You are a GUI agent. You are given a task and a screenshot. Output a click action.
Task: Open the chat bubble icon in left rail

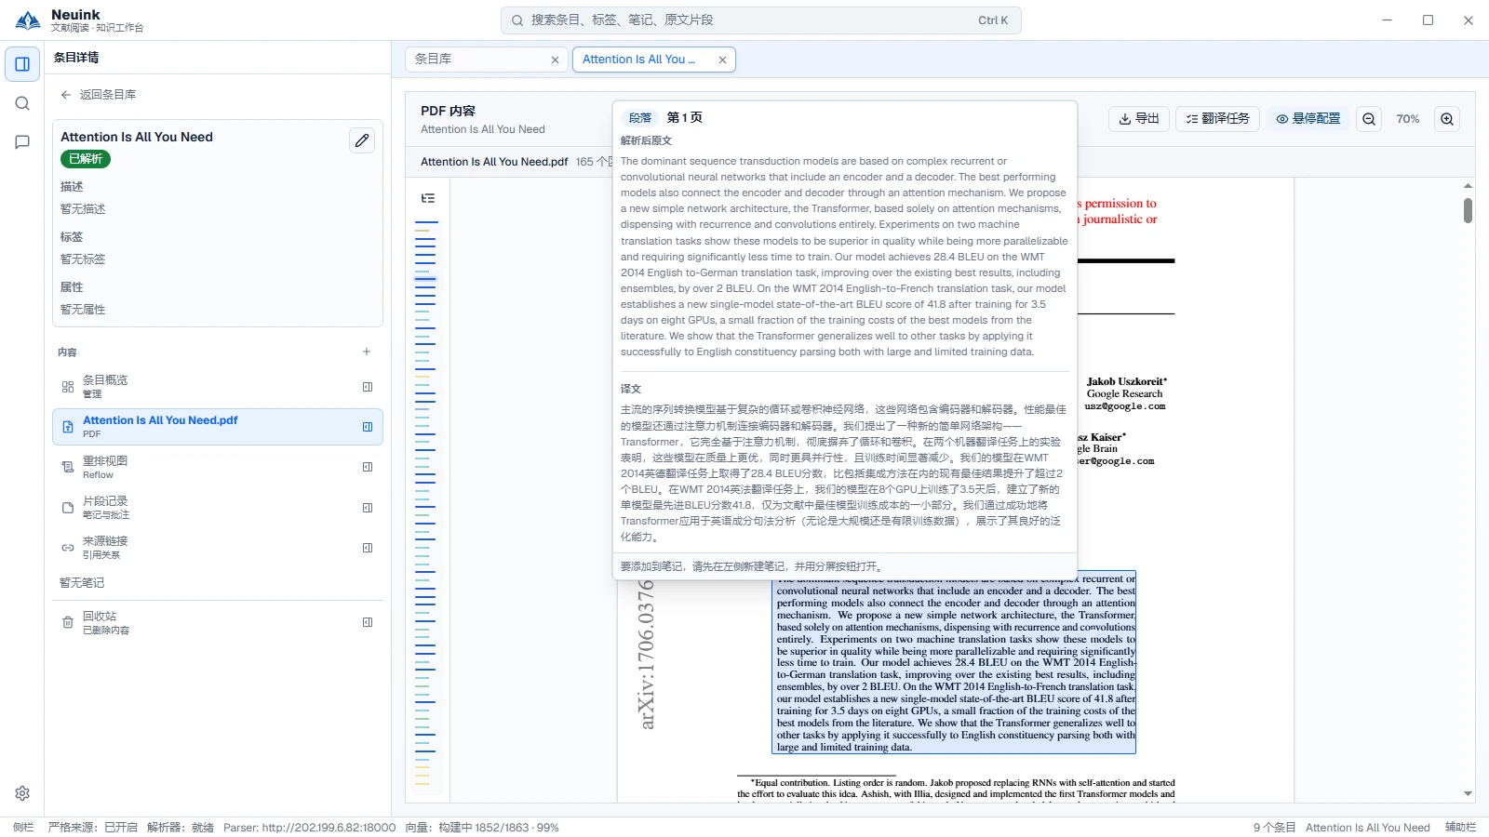click(x=22, y=142)
